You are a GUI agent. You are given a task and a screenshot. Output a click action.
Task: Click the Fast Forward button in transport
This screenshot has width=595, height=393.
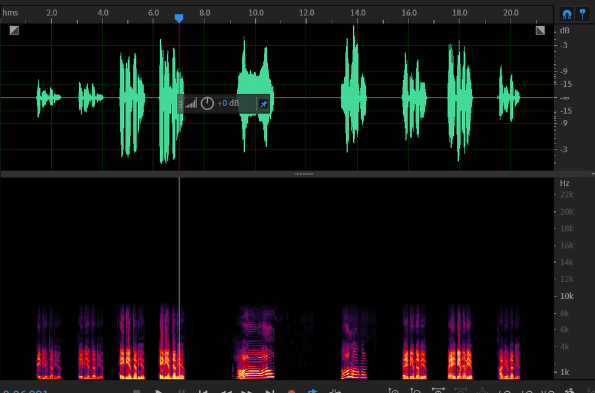coord(247,391)
